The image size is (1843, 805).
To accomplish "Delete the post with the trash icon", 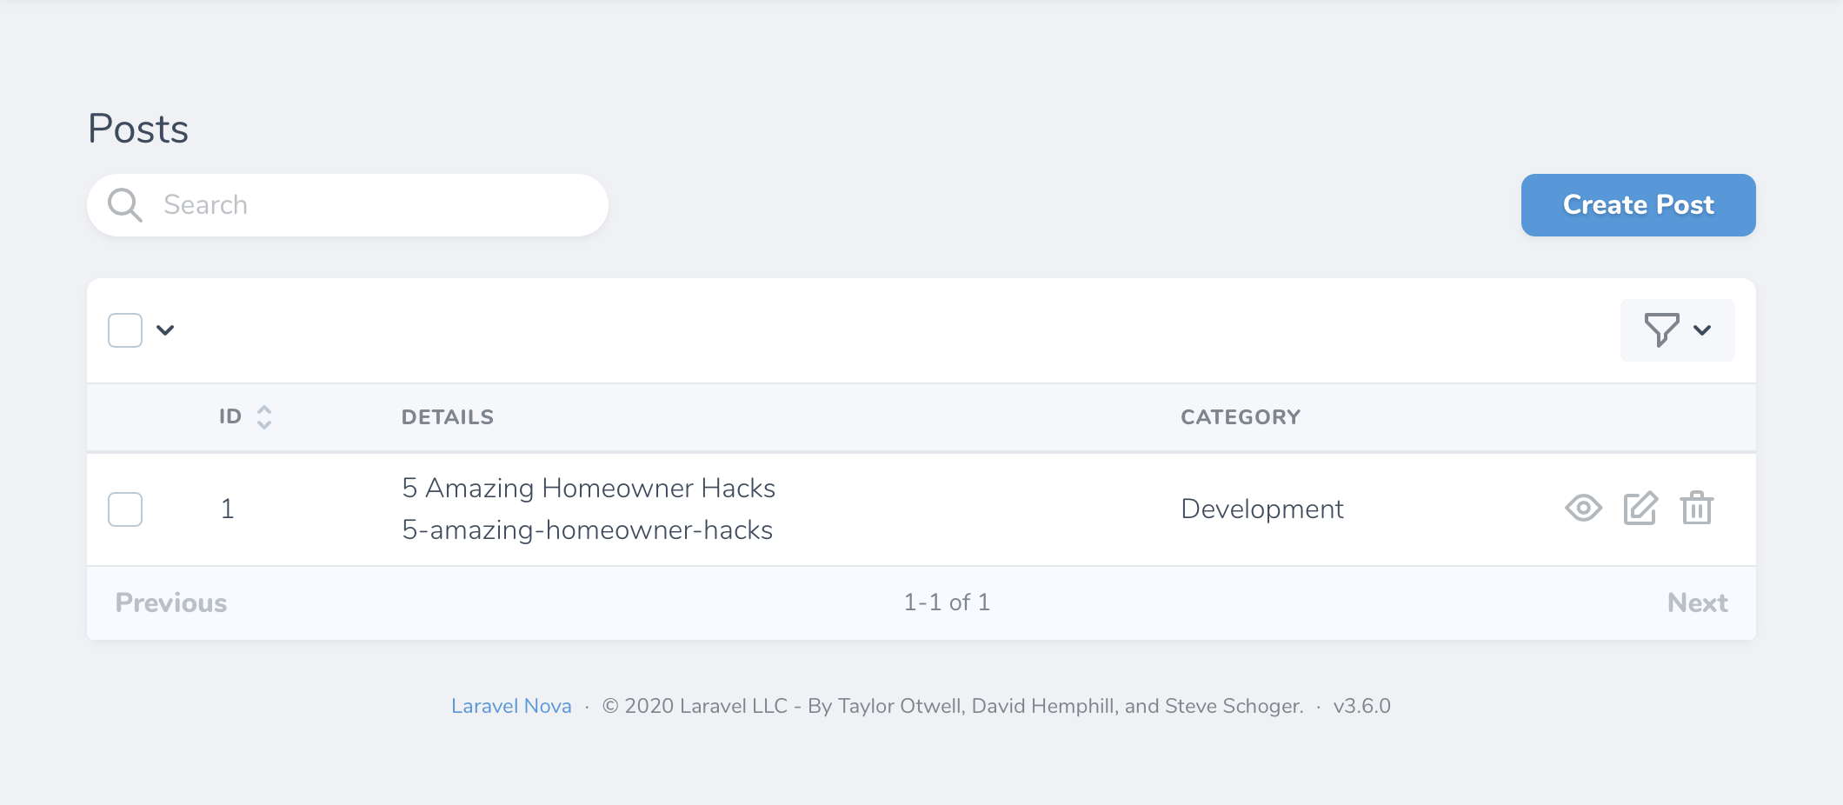I will (x=1696, y=509).
